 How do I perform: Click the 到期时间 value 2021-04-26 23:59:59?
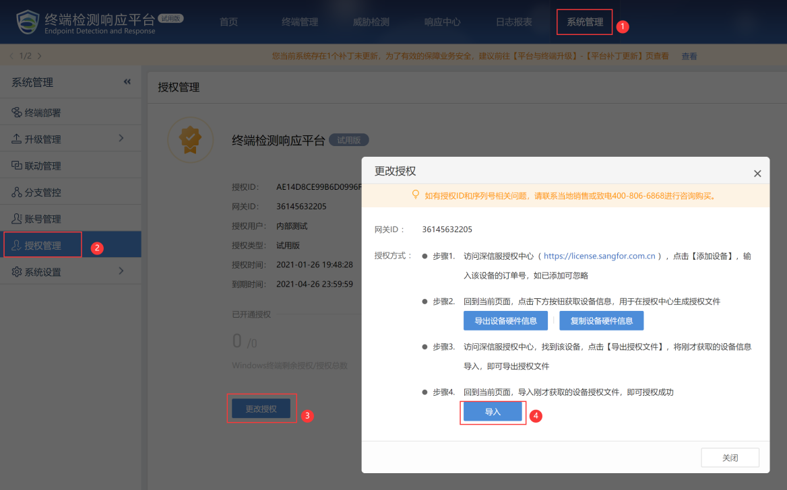[x=315, y=284]
